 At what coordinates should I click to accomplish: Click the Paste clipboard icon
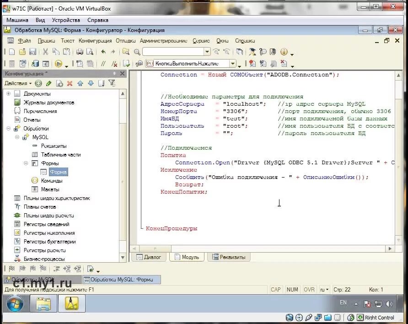pyautogui.click(x=67, y=52)
